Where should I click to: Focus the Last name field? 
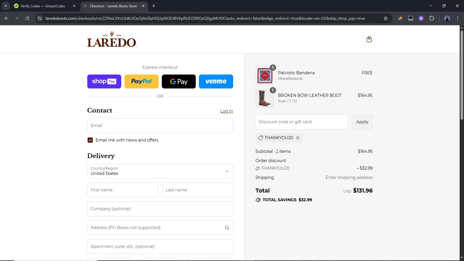[197, 190]
